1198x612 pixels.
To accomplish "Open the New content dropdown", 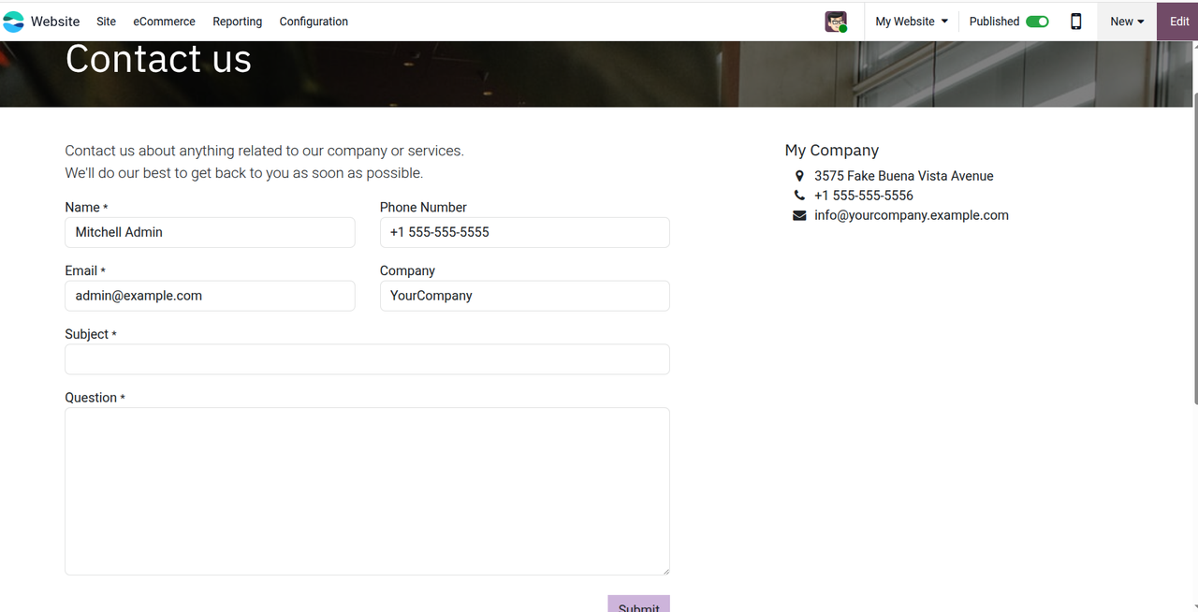I will click(1126, 22).
